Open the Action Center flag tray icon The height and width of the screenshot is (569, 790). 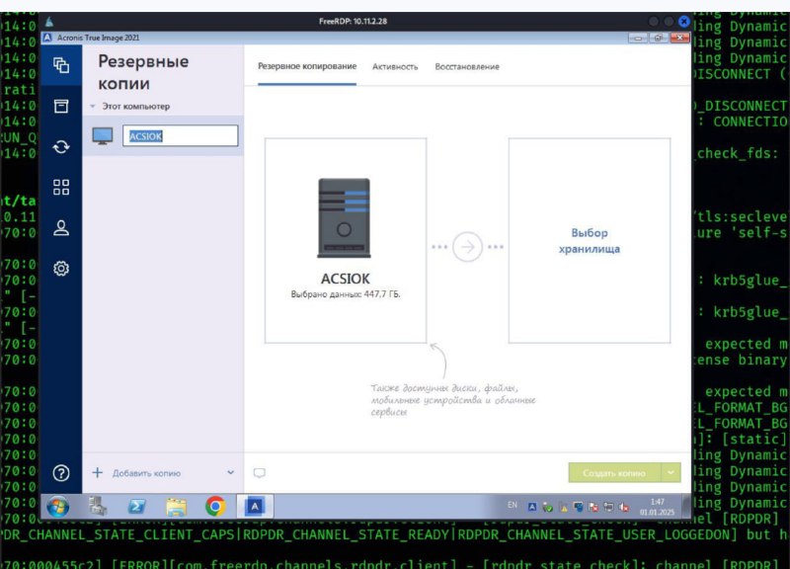click(593, 508)
